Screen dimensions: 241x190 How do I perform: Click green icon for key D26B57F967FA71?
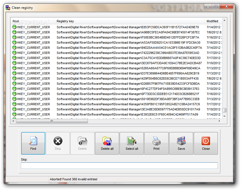click(x=14, y=84)
